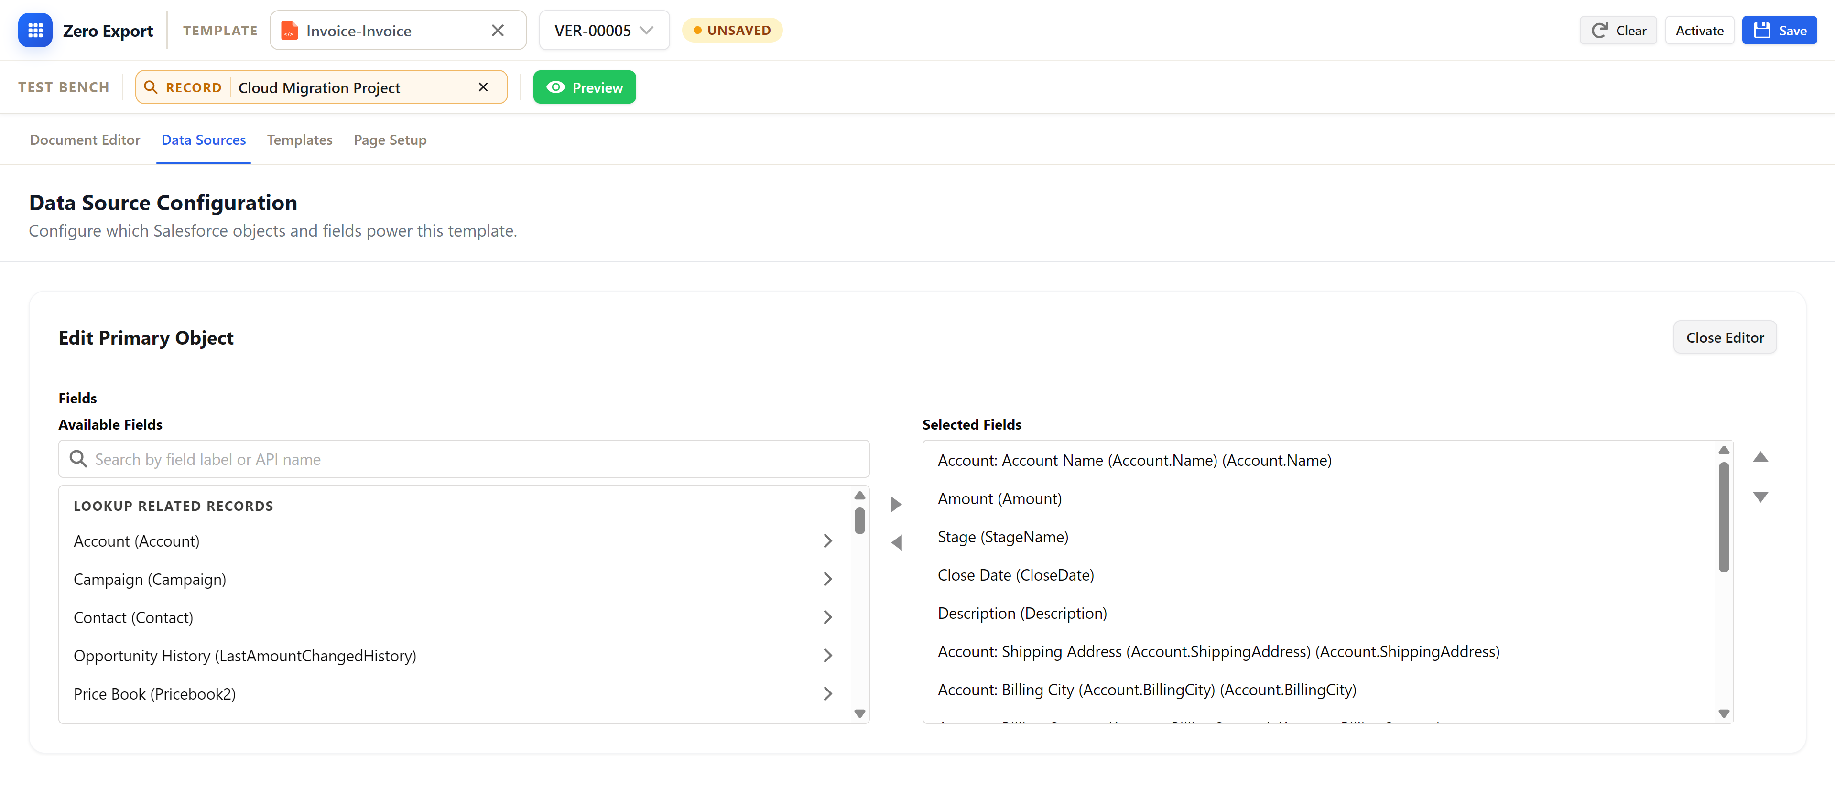The height and width of the screenshot is (799, 1835).
Task: Select Contact (Contact) in available list
Action: (455, 617)
